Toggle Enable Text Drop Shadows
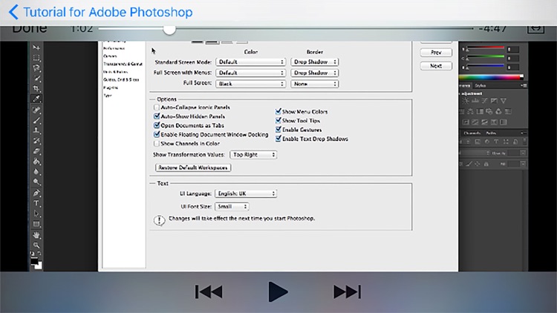Screen dimensions: 557x313 coord(278,139)
